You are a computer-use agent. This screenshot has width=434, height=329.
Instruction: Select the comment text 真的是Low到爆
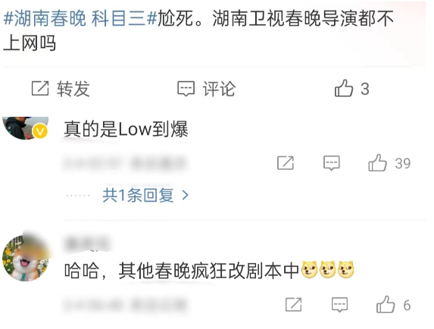pos(126,129)
